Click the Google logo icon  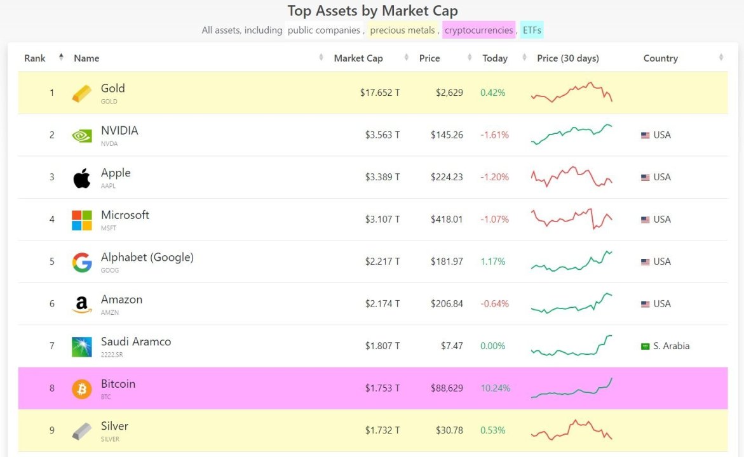pyautogui.click(x=81, y=262)
